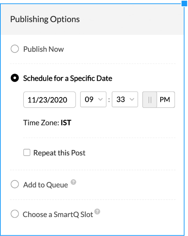
Task: Click the Choose a SmartQ Slot label
Action: click(58, 214)
